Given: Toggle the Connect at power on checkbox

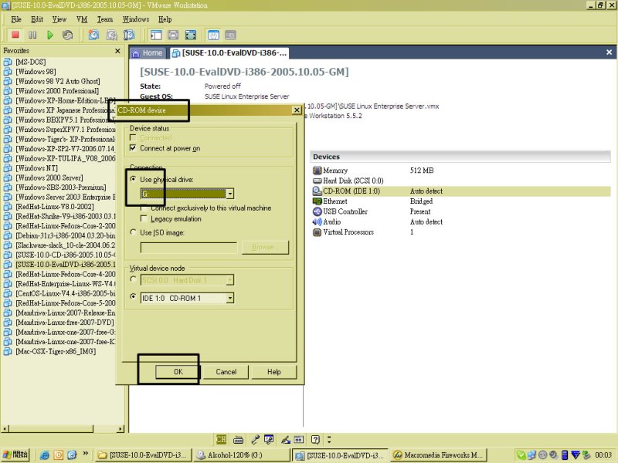Looking at the screenshot, I should [x=133, y=148].
